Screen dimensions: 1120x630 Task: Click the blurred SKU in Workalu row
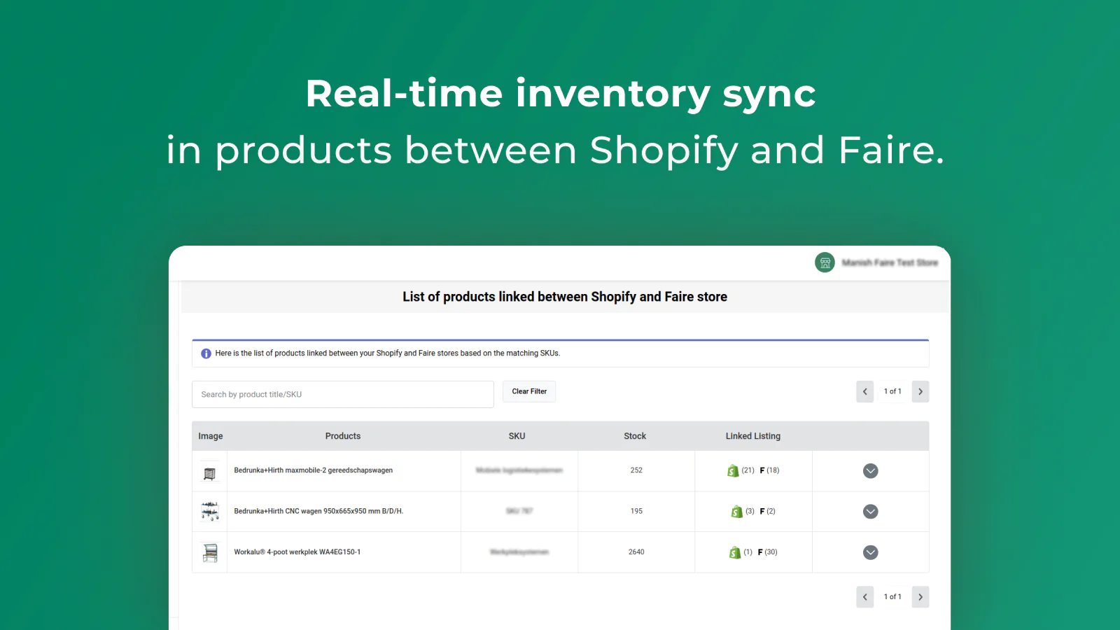click(519, 552)
